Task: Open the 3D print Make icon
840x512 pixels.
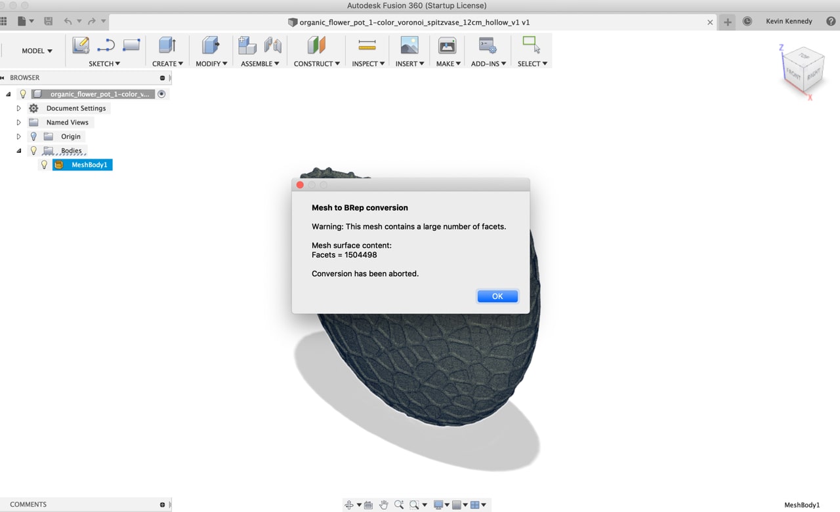Action: coord(447,45)
